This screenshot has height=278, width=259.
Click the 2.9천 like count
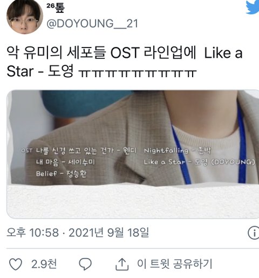coord(44,264)
